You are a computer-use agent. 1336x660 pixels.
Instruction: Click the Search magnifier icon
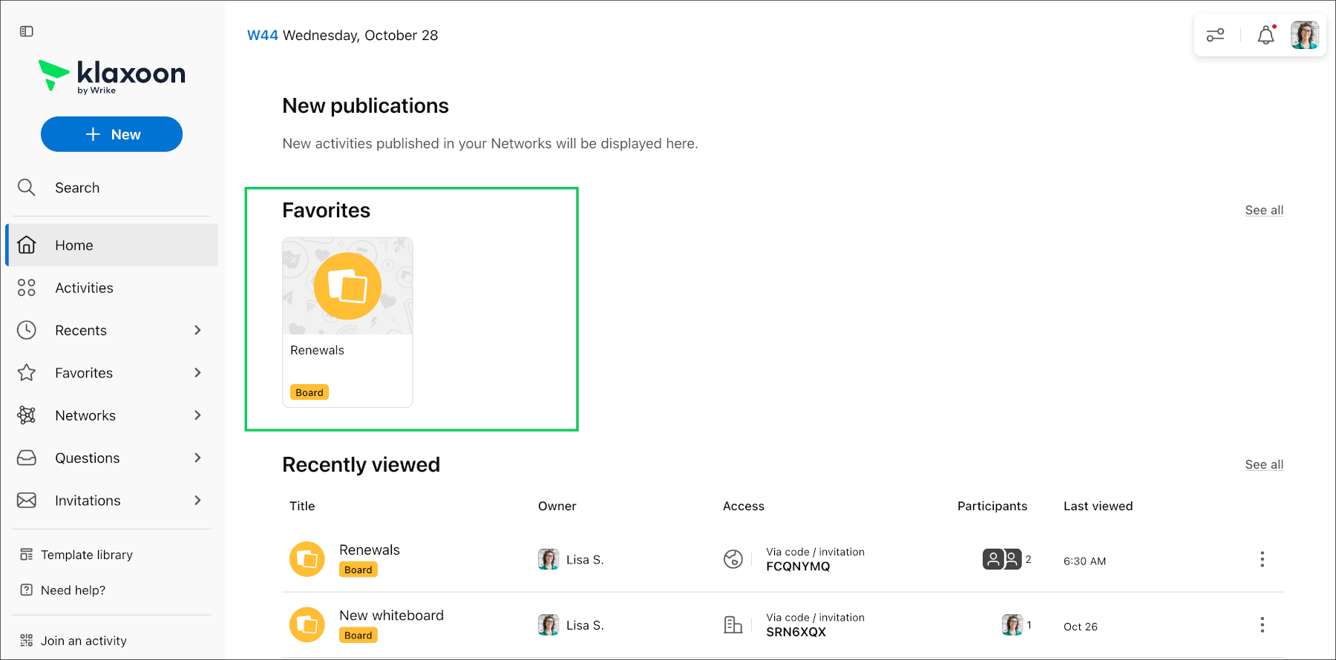coord(27,188)
